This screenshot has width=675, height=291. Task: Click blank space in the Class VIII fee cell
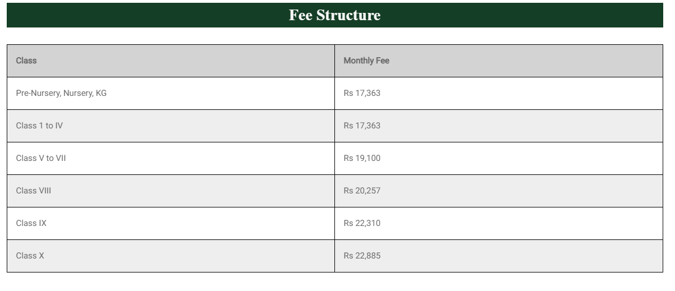tap(522, 191)
